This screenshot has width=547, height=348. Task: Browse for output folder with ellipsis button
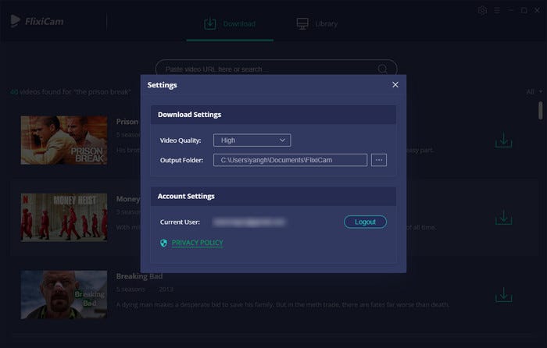[x=379, y=160]
